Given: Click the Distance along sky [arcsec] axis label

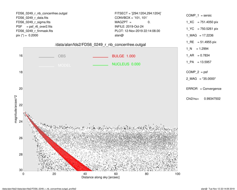Looking at the screenshot, I should coord(100,177).
